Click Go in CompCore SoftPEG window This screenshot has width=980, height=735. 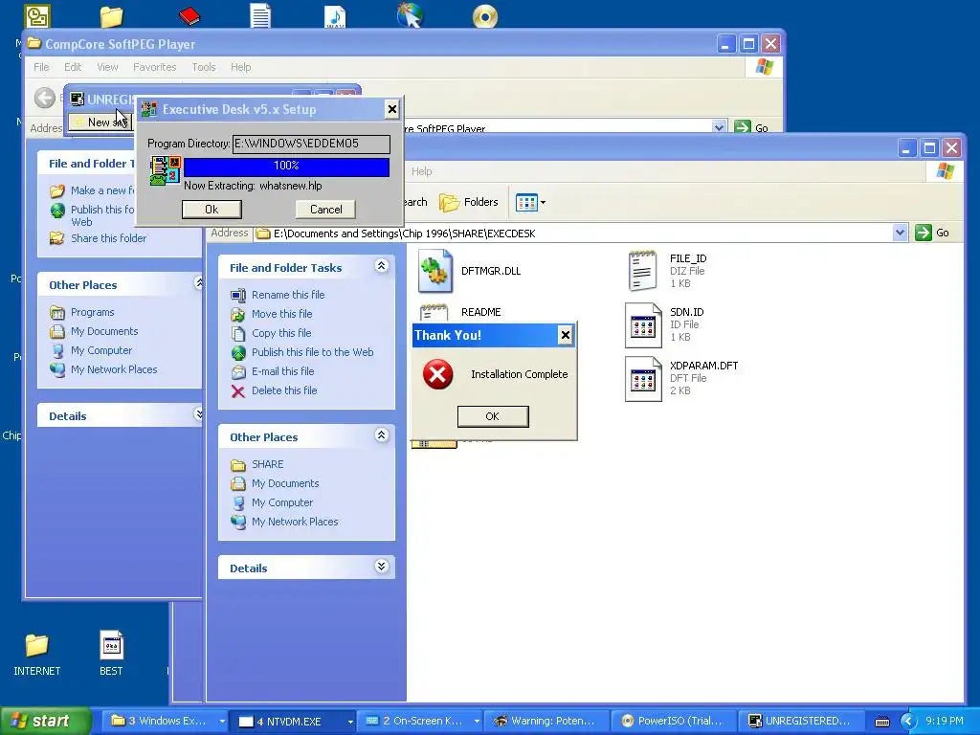coord(752,127)
